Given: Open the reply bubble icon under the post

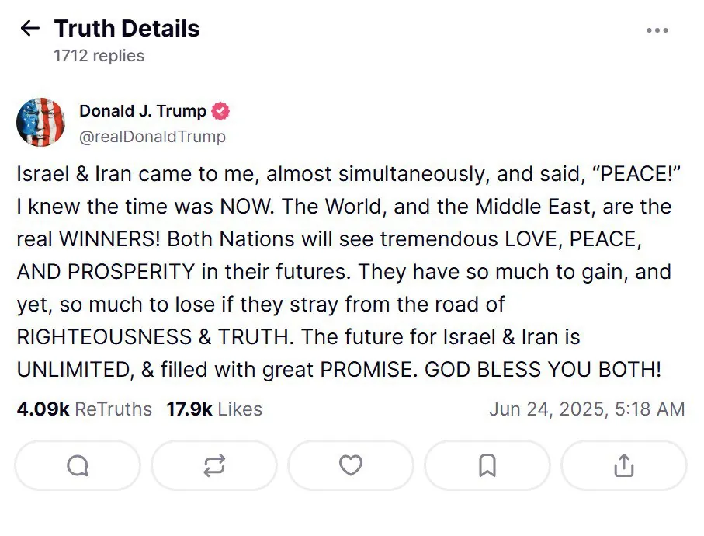Looking at the screenshot, I should point(77,465).
